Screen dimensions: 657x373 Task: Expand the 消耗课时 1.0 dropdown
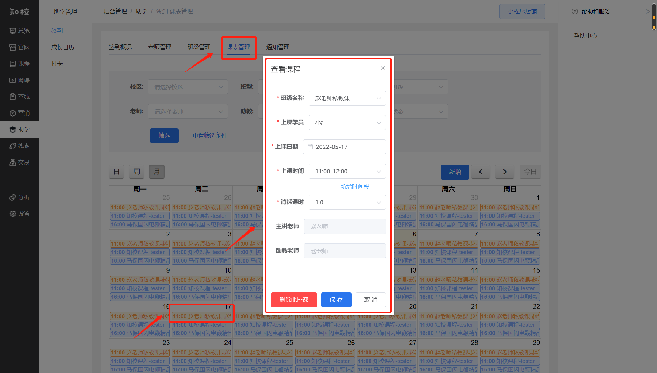pyautogui.click(x=347, y=202)
